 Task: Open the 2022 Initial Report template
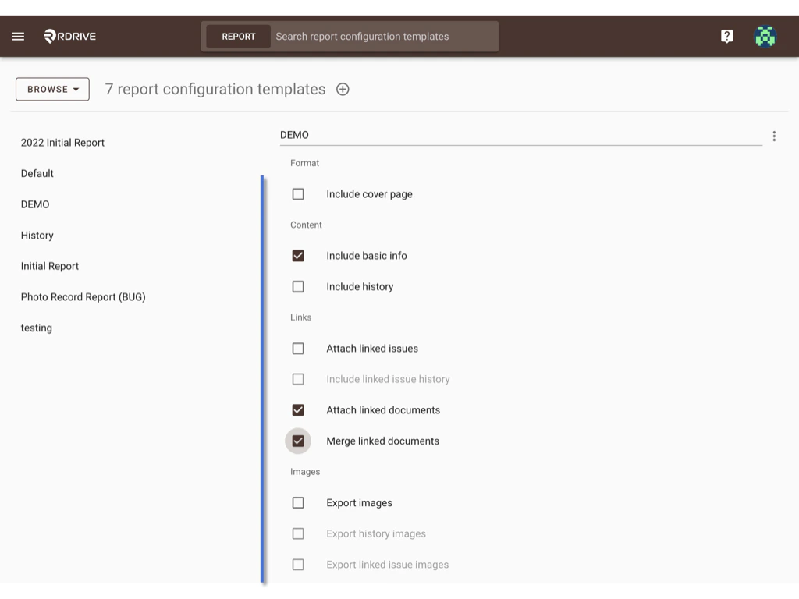pos(62,143)
